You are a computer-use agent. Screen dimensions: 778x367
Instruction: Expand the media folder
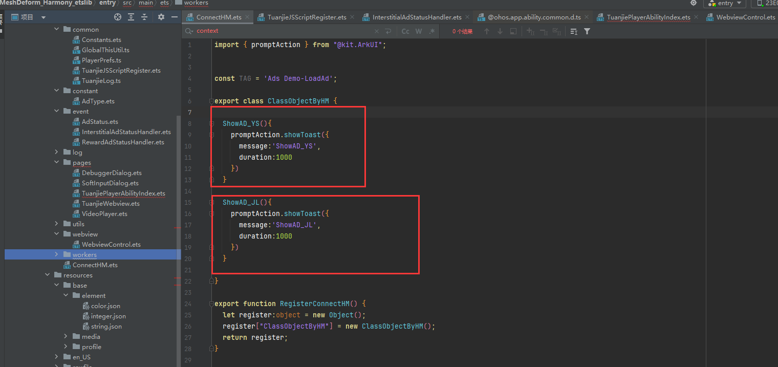(66, 336)
